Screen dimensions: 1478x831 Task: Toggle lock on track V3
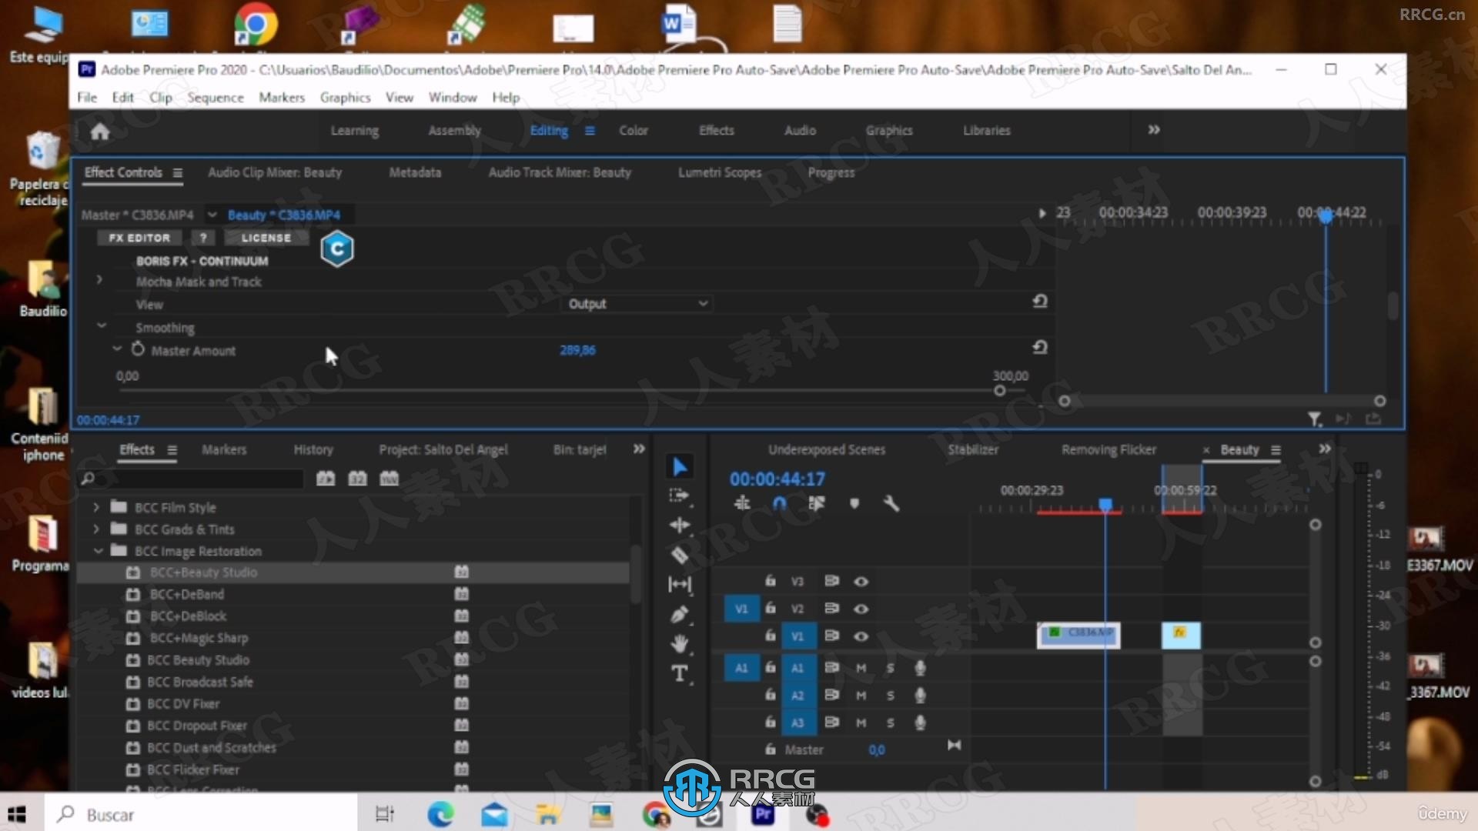click(x=770, y=581)
